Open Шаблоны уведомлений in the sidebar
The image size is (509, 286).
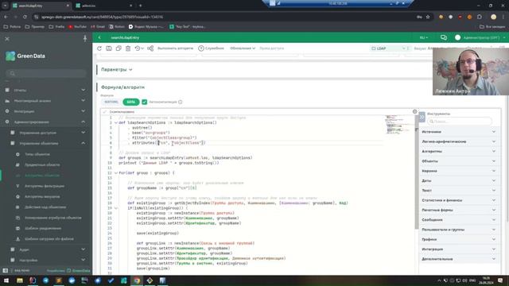pyautogui.click(x=43, y=228)
